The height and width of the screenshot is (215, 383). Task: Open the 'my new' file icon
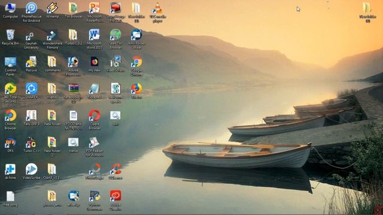click(95, 64)
